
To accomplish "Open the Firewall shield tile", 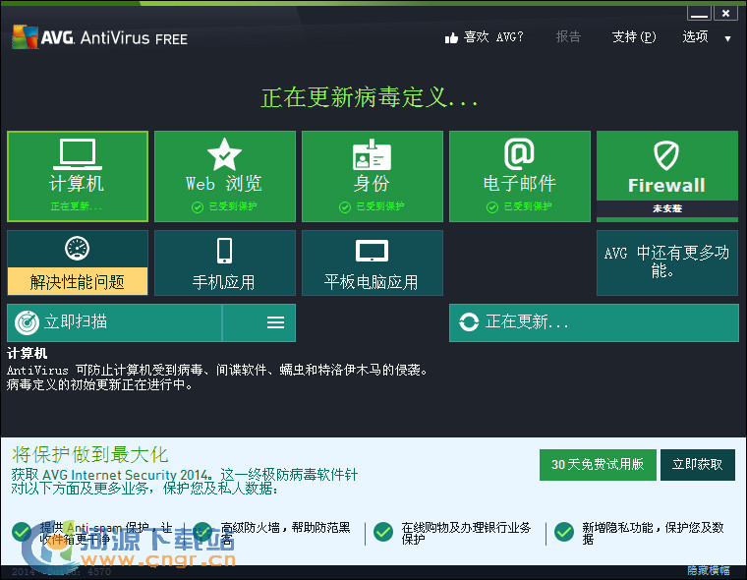I will [667, 176].
